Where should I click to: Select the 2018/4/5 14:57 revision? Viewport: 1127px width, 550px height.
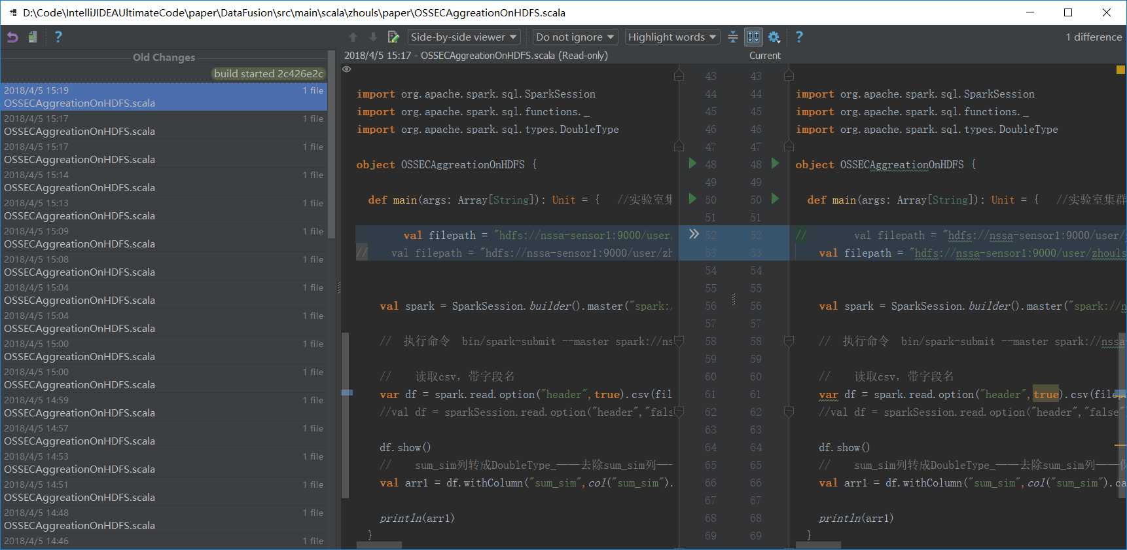pos(164,435)
